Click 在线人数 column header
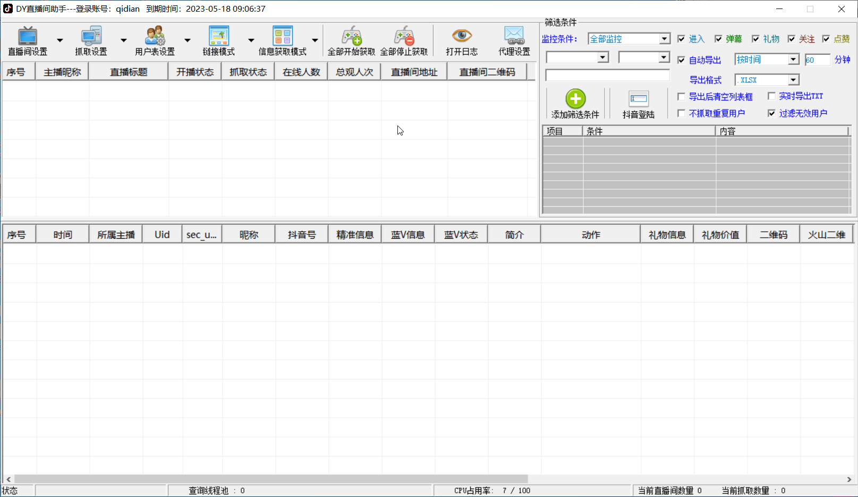Screen dimensions: 858x497 [x=301, y=72]
